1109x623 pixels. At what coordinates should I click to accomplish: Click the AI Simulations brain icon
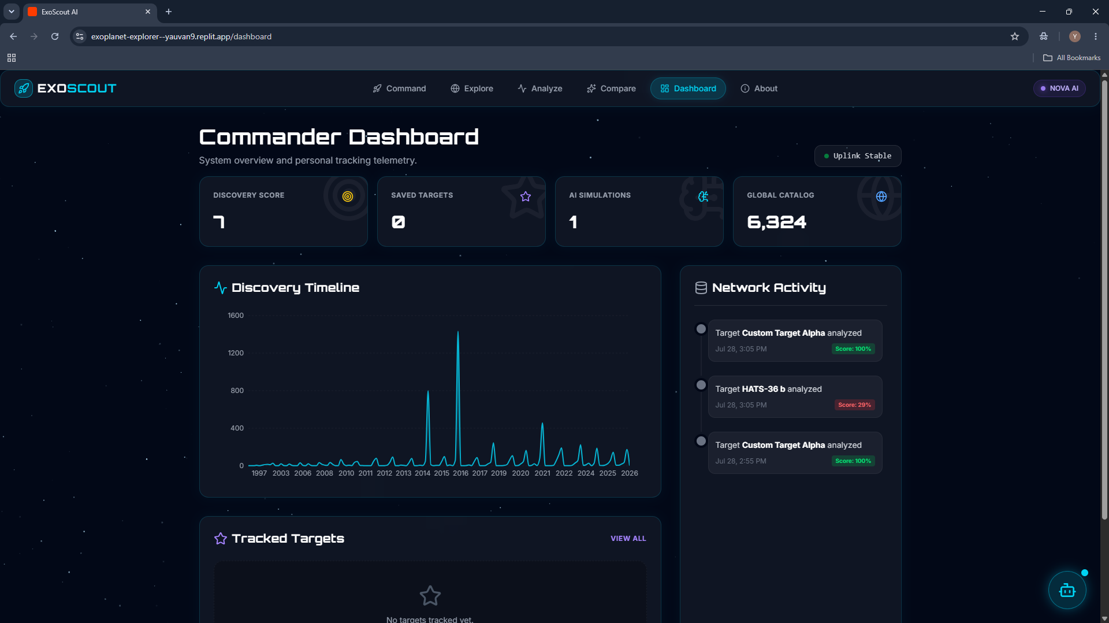click(703, 196)
